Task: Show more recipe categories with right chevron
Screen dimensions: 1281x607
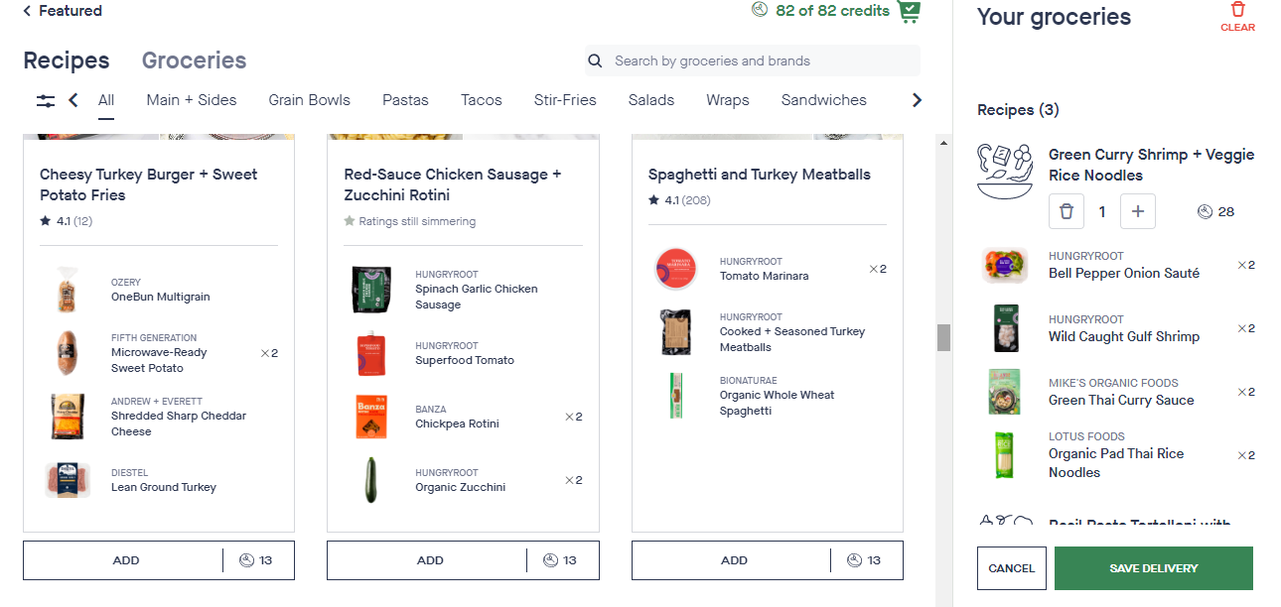Action: (x=917, y=100)
